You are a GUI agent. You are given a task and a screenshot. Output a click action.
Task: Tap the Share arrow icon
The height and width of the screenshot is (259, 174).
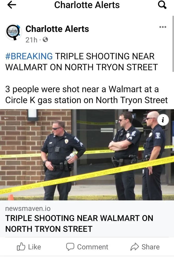coord(135,247)
